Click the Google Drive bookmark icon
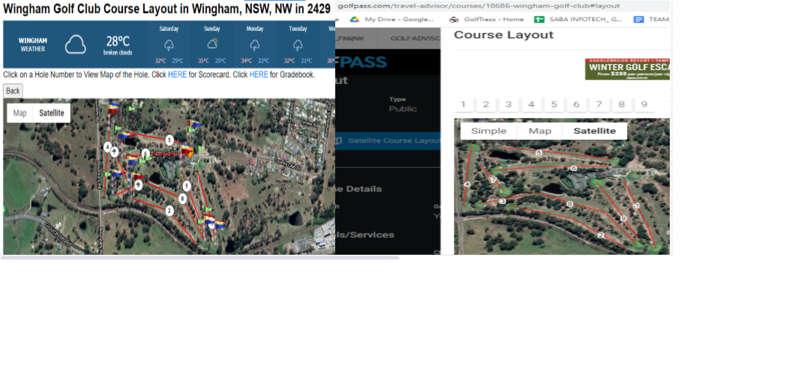806x369 pixels. click(355, 19)
